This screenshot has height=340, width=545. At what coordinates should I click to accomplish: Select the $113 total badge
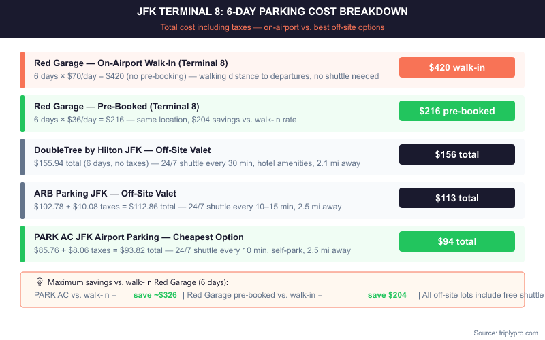click(x=456, y=198)
